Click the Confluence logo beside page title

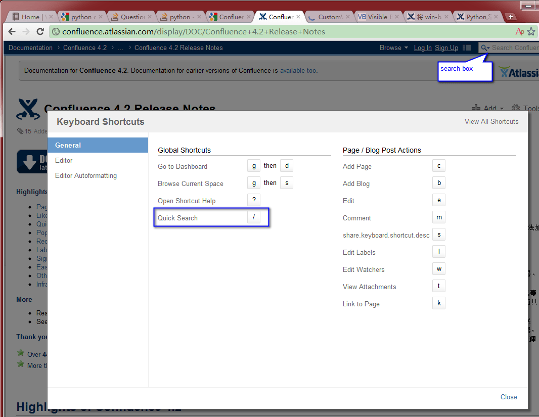[27, 109]
